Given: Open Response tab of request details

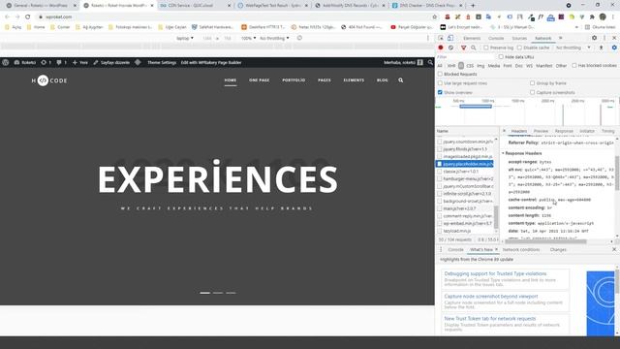Looking at the screenshot, I should pyautogui.click(x=564, y=131).
